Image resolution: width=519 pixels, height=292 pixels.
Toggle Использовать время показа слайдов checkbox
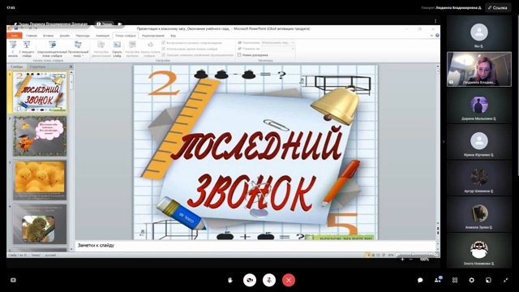[163, 49]
